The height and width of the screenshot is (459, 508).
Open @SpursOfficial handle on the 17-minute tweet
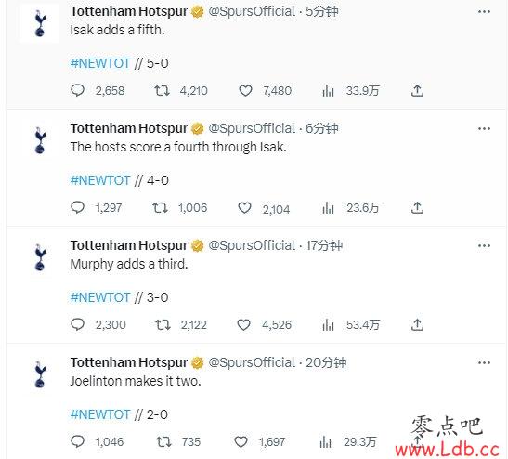pos(252,245)
